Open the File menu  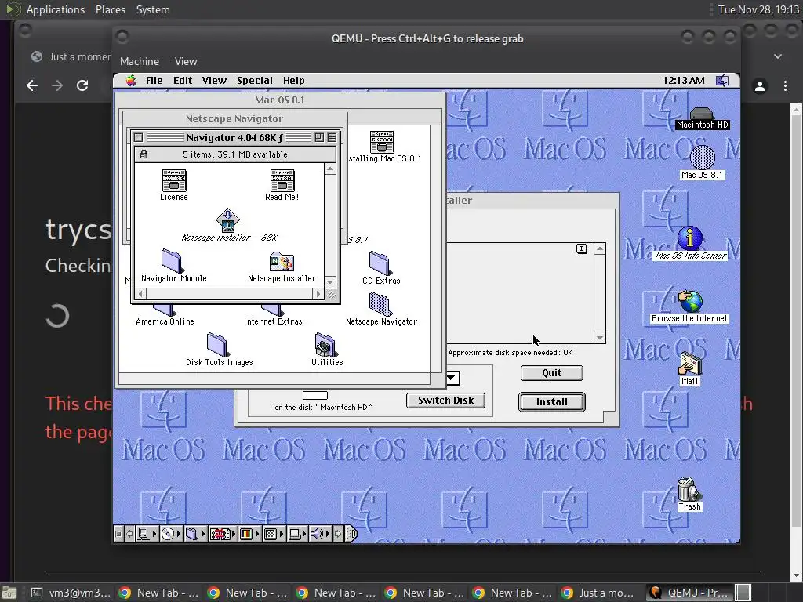tap(154, 81)
